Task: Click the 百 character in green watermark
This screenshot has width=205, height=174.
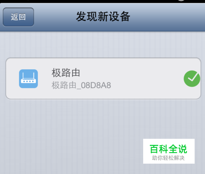Action: pyautogui.click(x=154, y=149)
